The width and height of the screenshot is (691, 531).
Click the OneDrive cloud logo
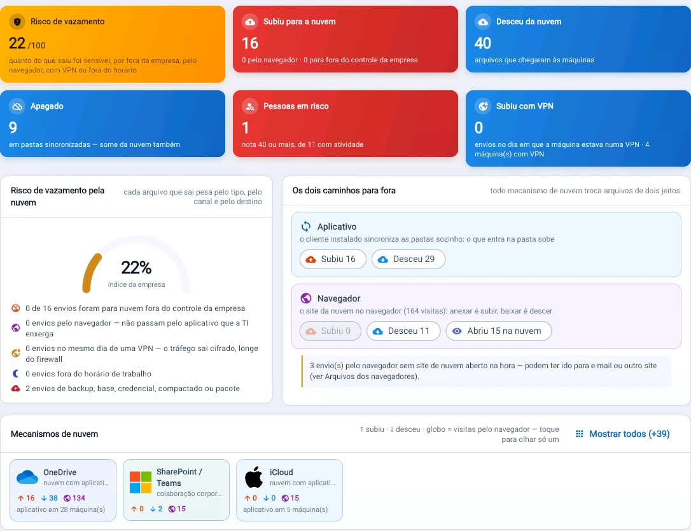pos(27,478)
